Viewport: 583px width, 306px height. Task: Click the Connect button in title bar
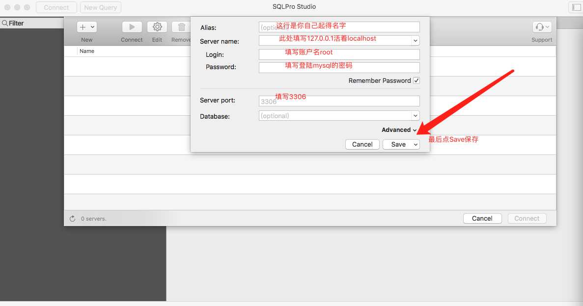point(56,7)
